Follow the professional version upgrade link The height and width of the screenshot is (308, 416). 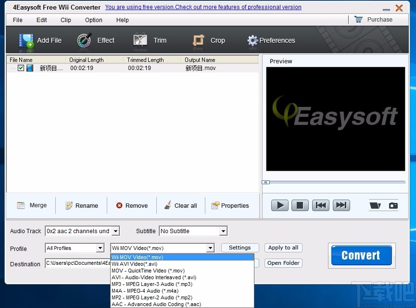click(x=203, y=7)
